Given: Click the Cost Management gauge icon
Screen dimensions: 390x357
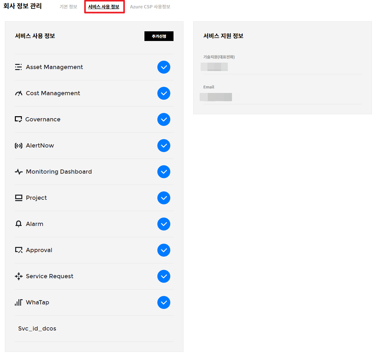Looking at the screenshot, I should point(18,93).
